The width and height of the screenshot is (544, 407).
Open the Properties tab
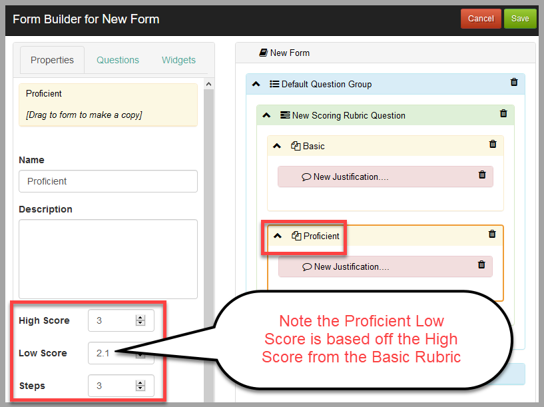click(x=52, y=60)
